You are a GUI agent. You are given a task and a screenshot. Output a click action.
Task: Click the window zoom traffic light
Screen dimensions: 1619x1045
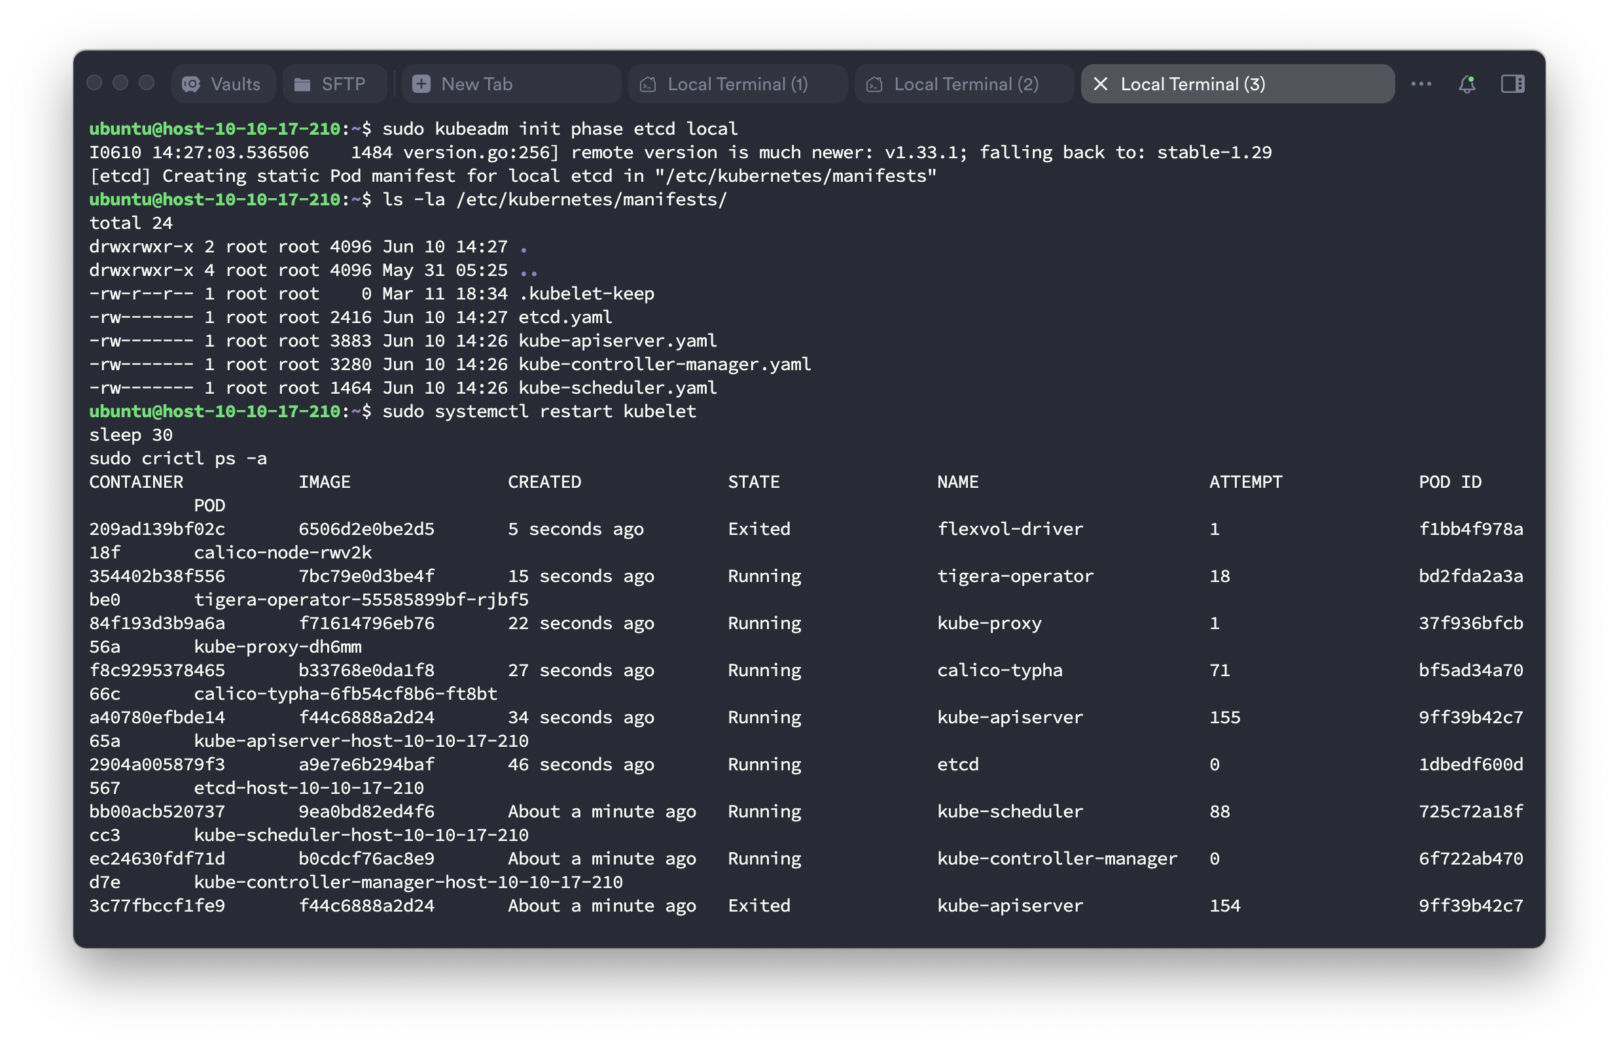147,83
